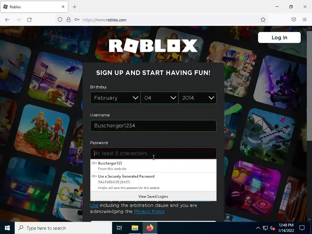Open a new tab with the plus button
Viewport: 312px width, 234px height.
(74, 7)
